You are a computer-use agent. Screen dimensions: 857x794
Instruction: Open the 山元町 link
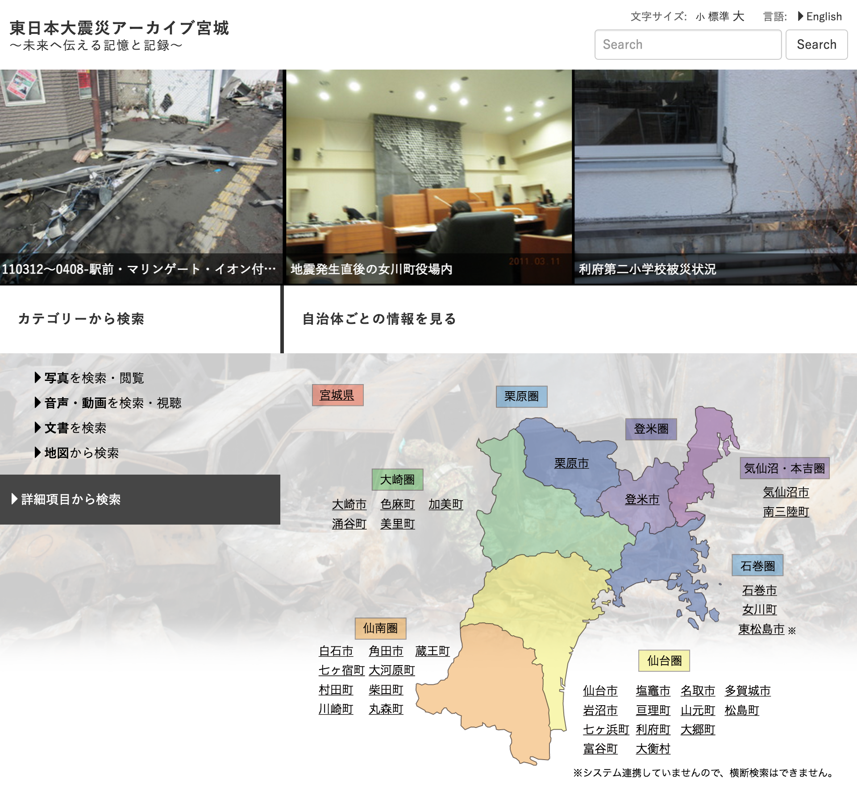pyautogui.click(x=698, y=711)
